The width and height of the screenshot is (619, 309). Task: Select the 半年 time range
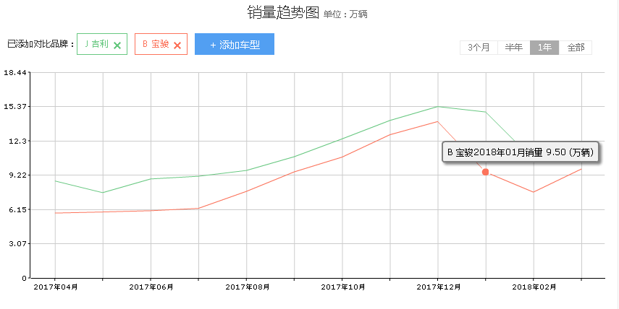[x=514, y=48]
